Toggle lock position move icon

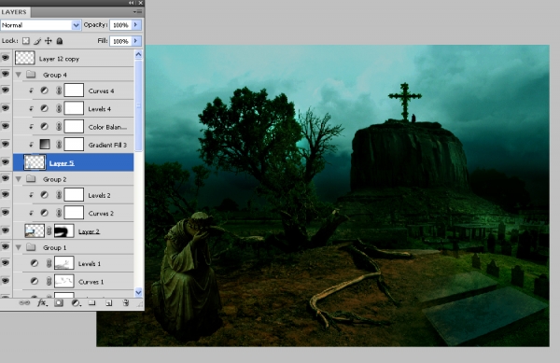tap(49, 41)
